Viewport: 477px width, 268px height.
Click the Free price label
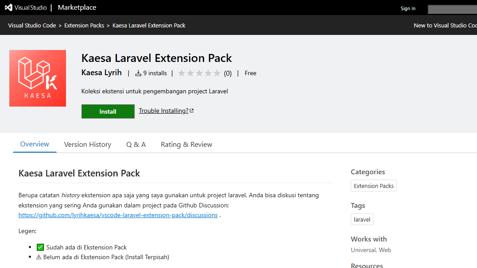tap(250, 73)
